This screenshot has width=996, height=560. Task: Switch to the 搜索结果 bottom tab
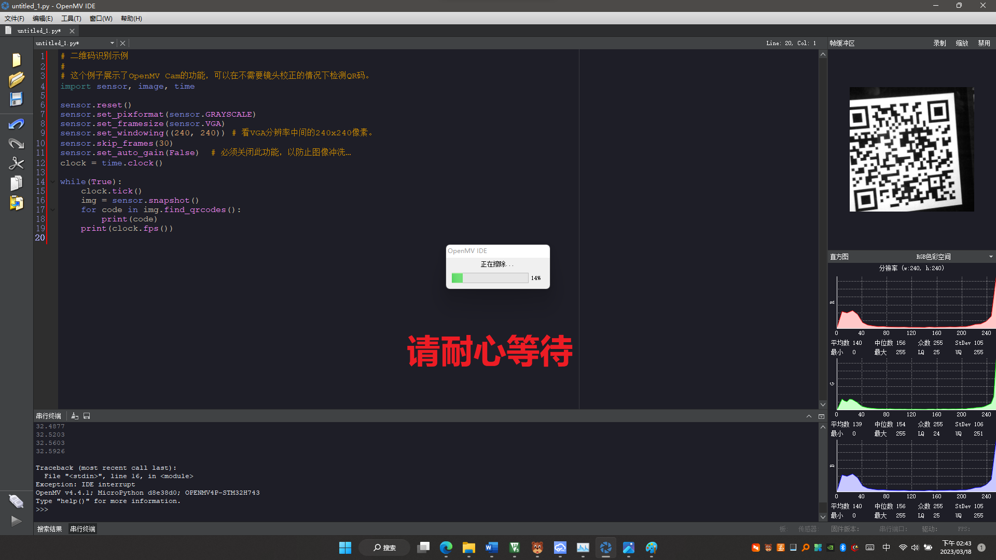tap(49, 529)
